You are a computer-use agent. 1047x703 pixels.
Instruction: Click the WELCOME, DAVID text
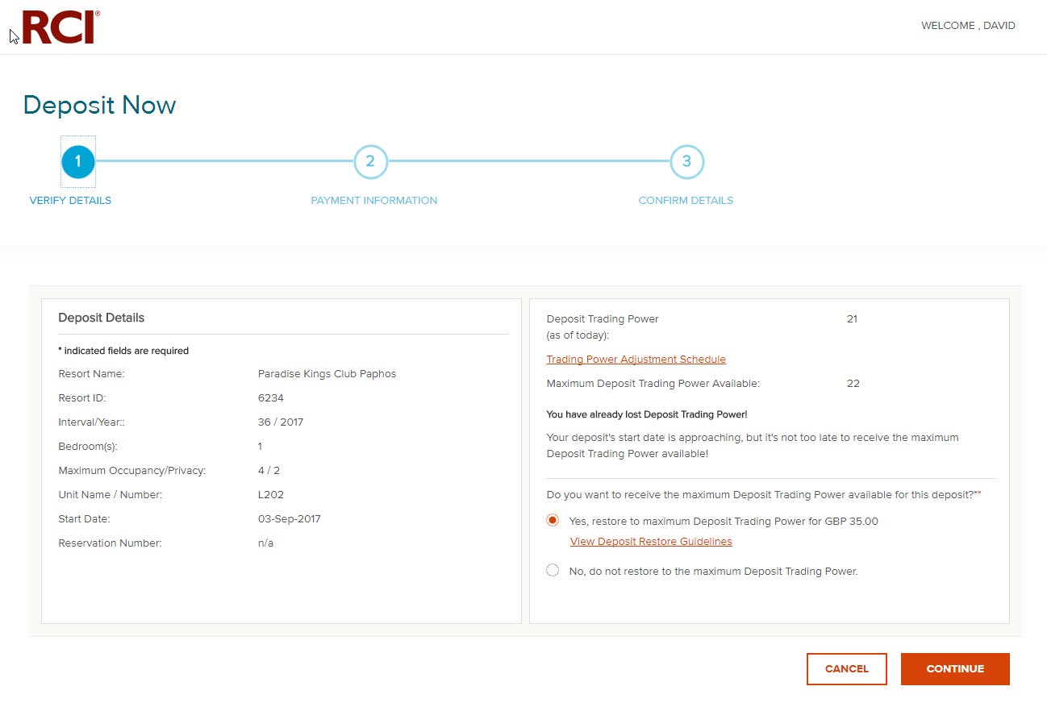coord(968,26)
